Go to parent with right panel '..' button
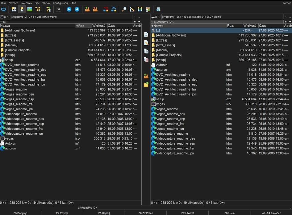Screen dimensions: 292x215 pyautogui.click(x=290, y=17)
